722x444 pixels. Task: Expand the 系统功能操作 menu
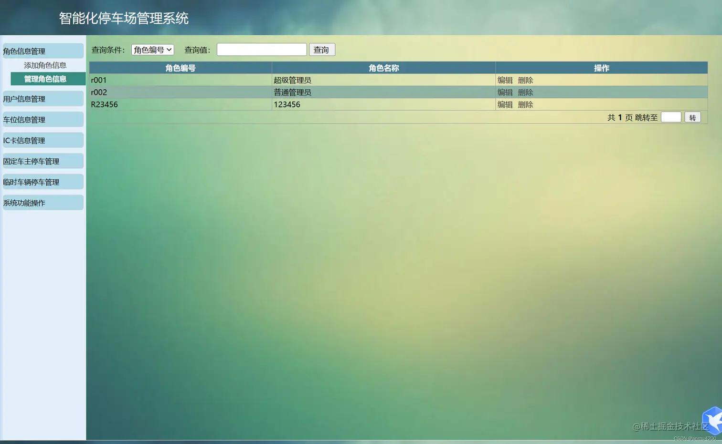pos(43,203)
